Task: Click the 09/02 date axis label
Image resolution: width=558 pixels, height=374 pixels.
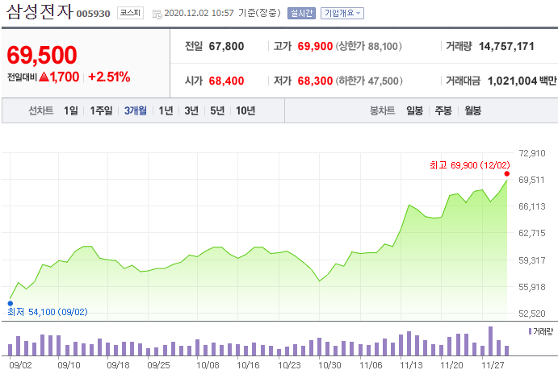Action: pyautogui.click(x=20, y=365)
